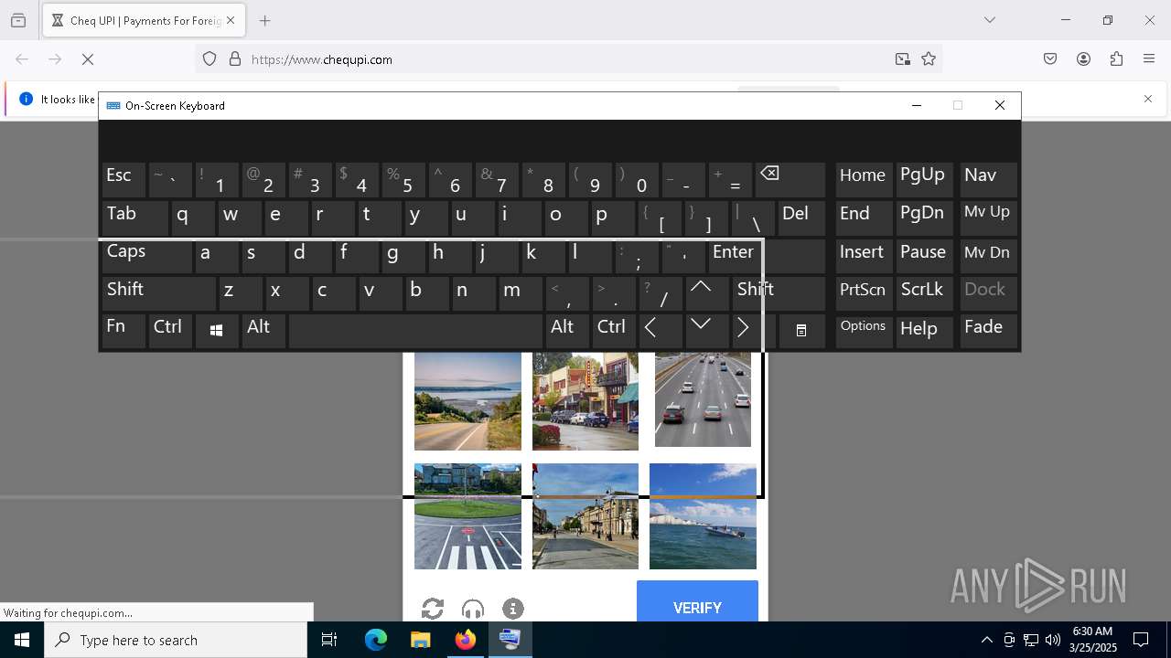Click the PgDn key
Screen dimensions: 1171x658
(924, 218)
